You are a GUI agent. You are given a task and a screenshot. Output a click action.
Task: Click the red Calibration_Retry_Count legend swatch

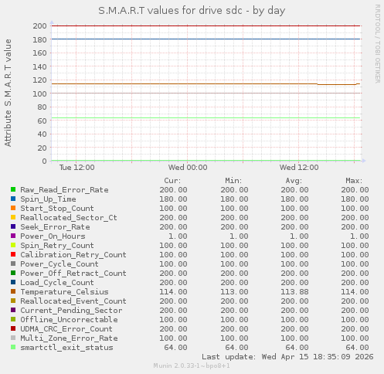click(13, 254)
